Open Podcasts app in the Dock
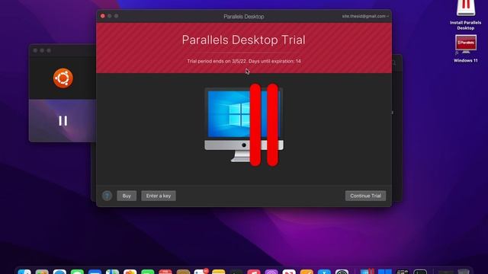Viewport: 488px width, 274px height. 271,272
